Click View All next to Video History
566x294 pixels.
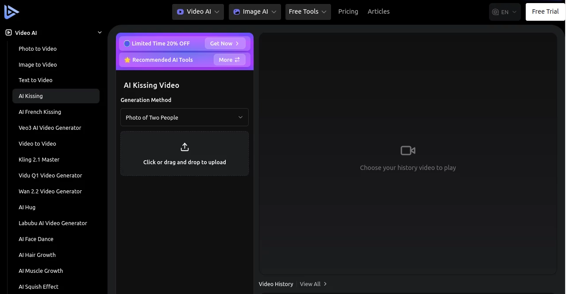pyautogui.click(x=310, y=284)
